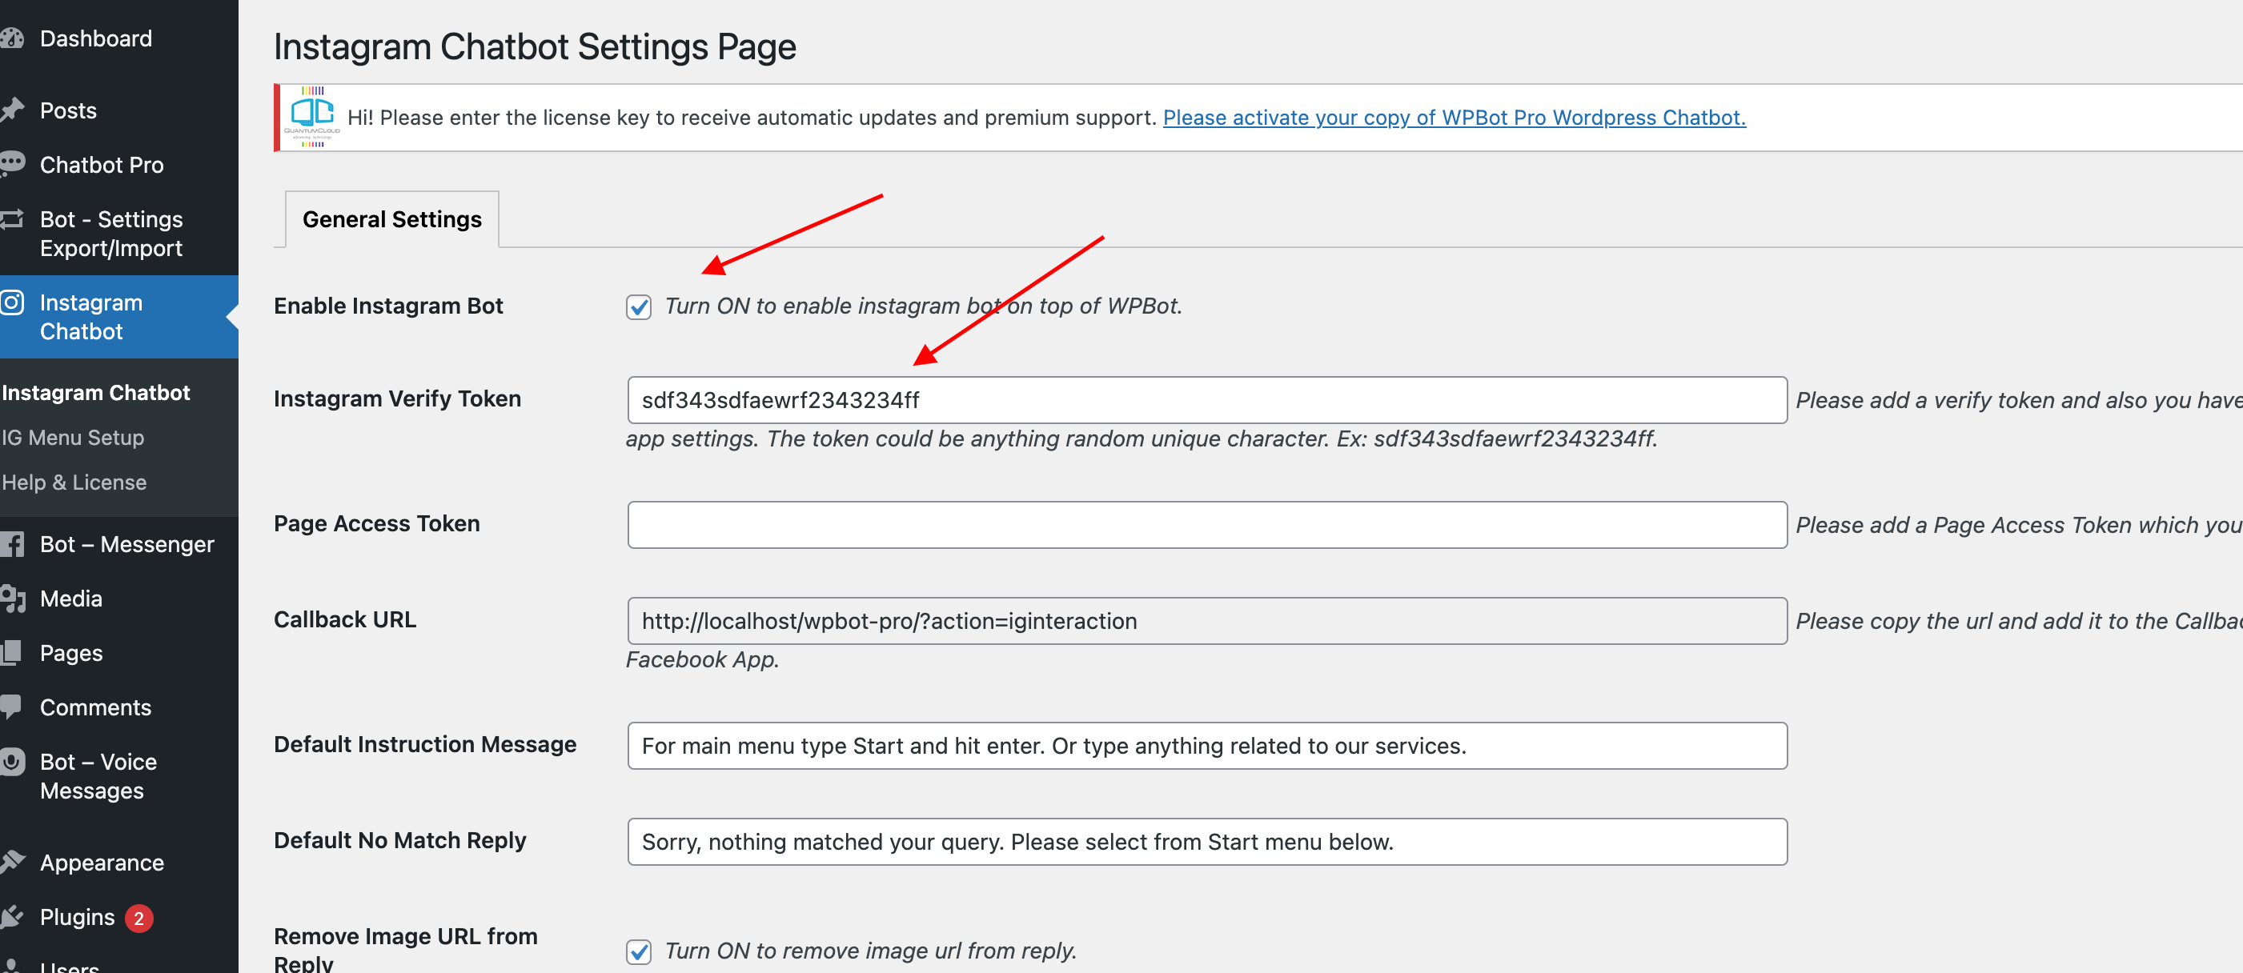Click the Facebook icon beside Bot – Messenger
Viewport: 2243px width, 973px height.
(11, 545)
